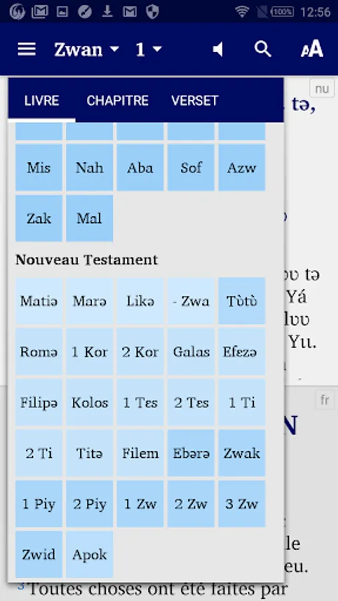338x601 pixels.
Task: Pick the Mal book tile
Action: [90, 218]
